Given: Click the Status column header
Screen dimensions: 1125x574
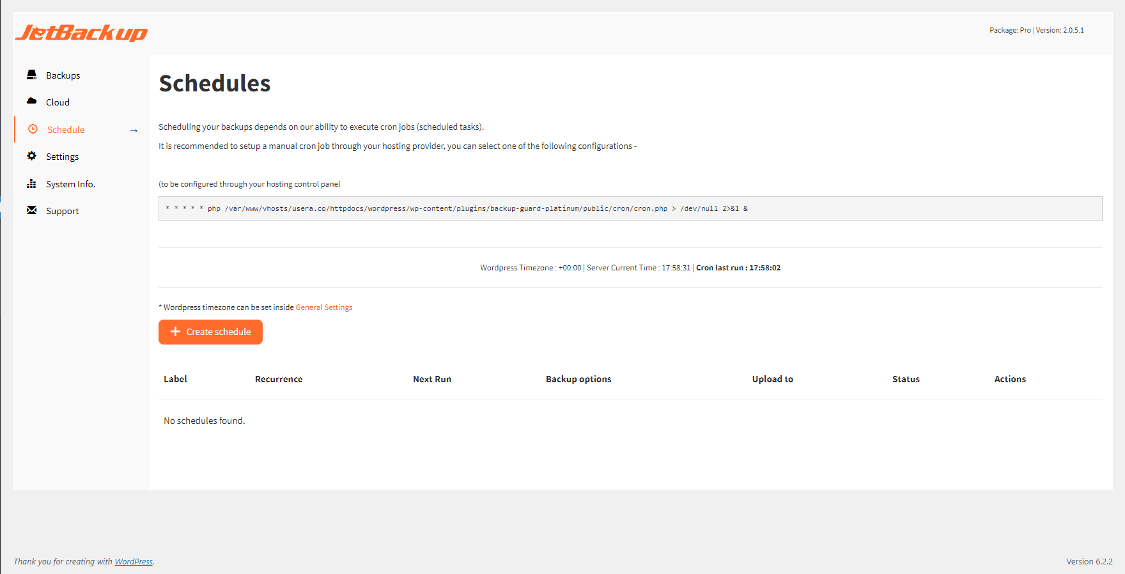Looking at the screenshot, I should [906, 379].
